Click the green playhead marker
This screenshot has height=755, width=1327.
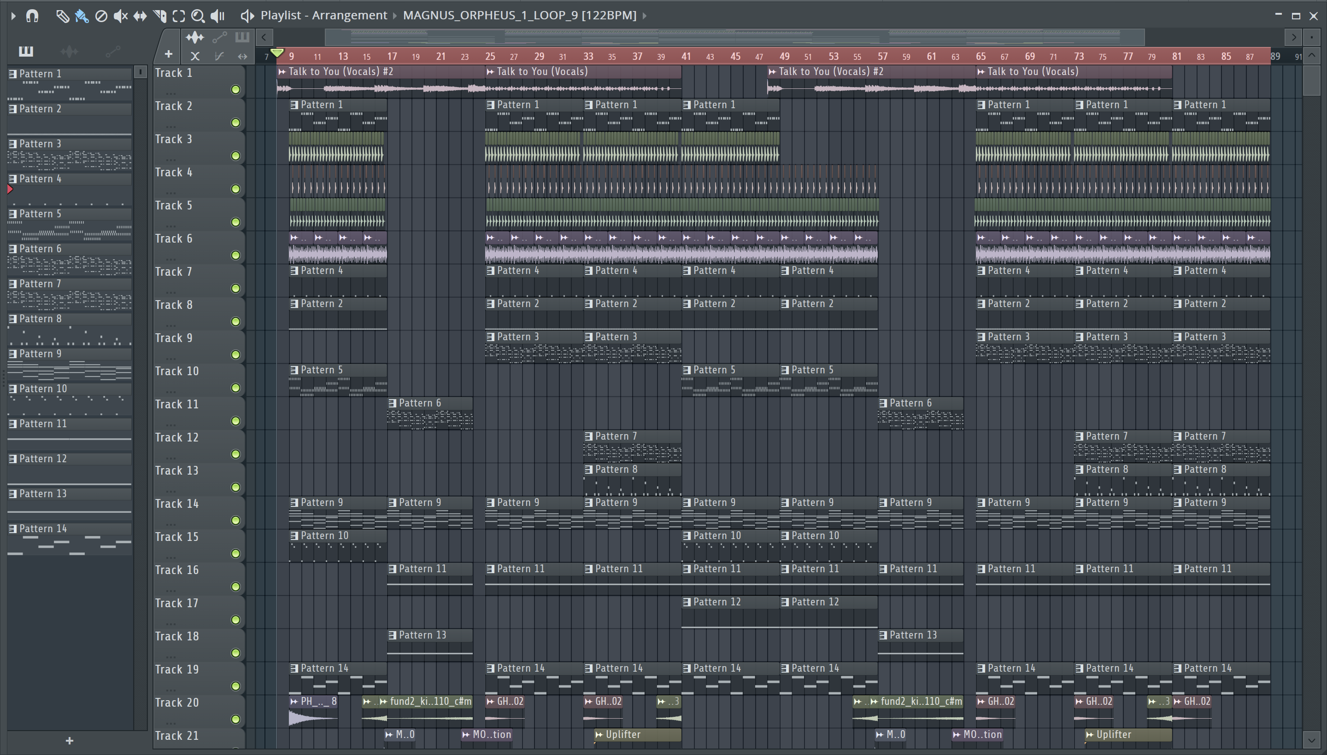[x=277, y=53]
